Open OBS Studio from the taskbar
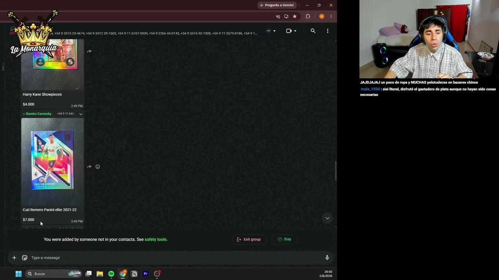Image resolution: width=499 pixels, height=280 pixels. 157,274
